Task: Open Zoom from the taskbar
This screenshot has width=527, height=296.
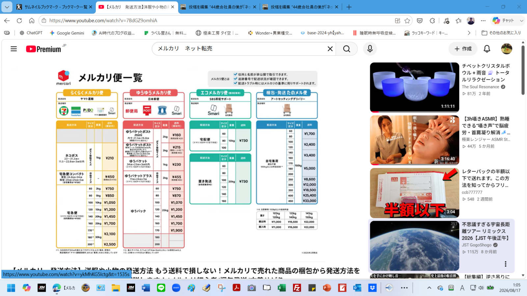Action: 176,288
